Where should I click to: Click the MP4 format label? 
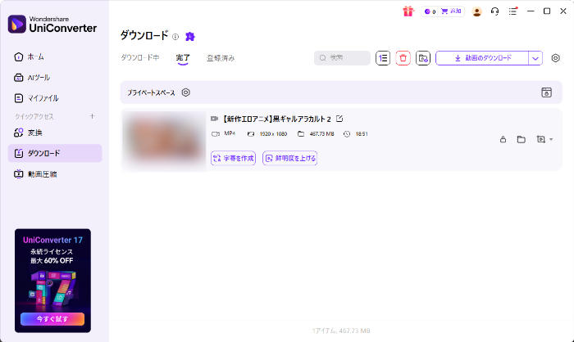(x=230, y=133)
